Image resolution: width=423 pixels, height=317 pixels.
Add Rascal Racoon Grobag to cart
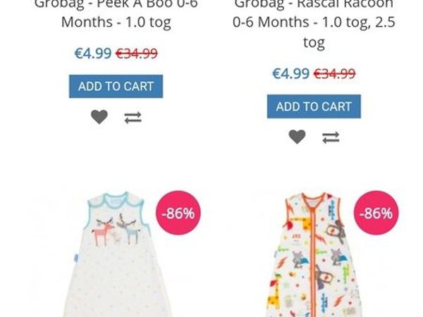point(314,106)
